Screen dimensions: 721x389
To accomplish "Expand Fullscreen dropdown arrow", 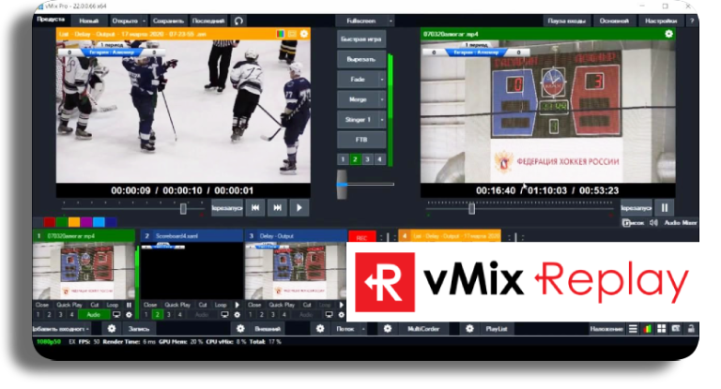I will point(391,21).
